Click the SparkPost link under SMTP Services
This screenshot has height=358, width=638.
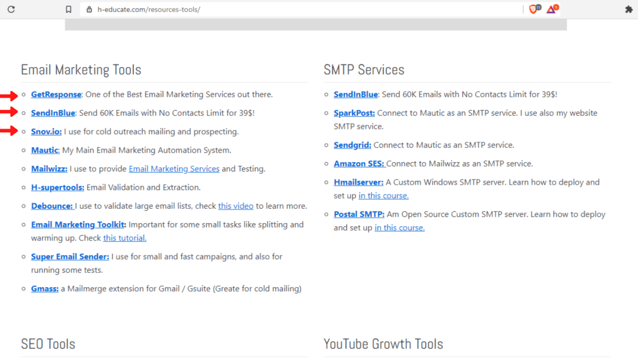coord(354,113)
